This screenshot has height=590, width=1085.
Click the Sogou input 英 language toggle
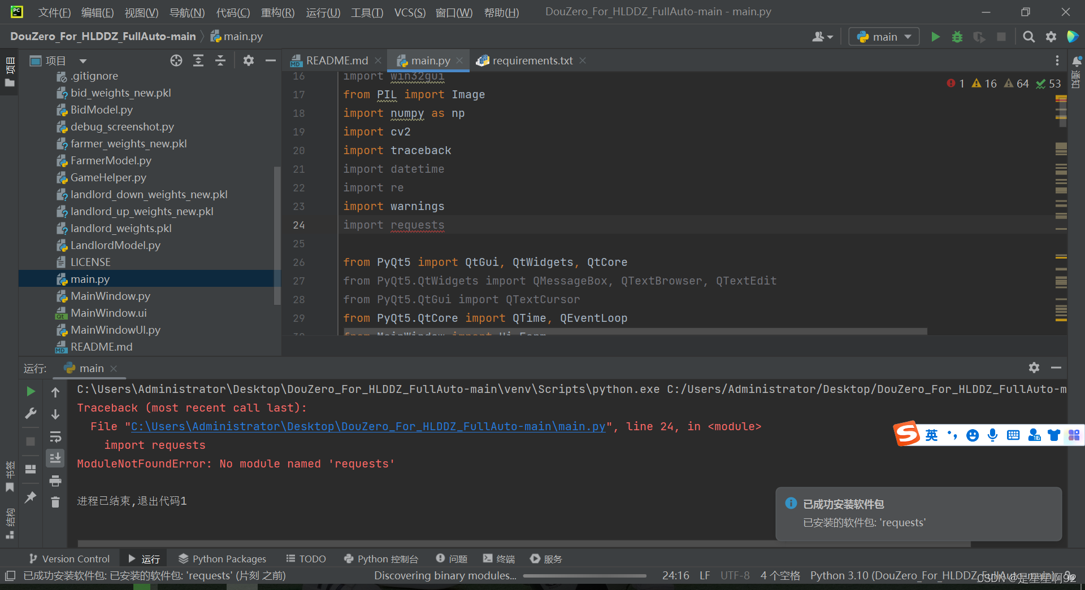coord(931,435)
